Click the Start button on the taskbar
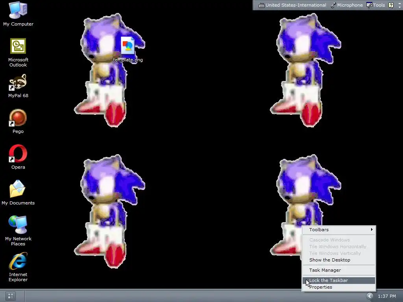 coord(11,296)
